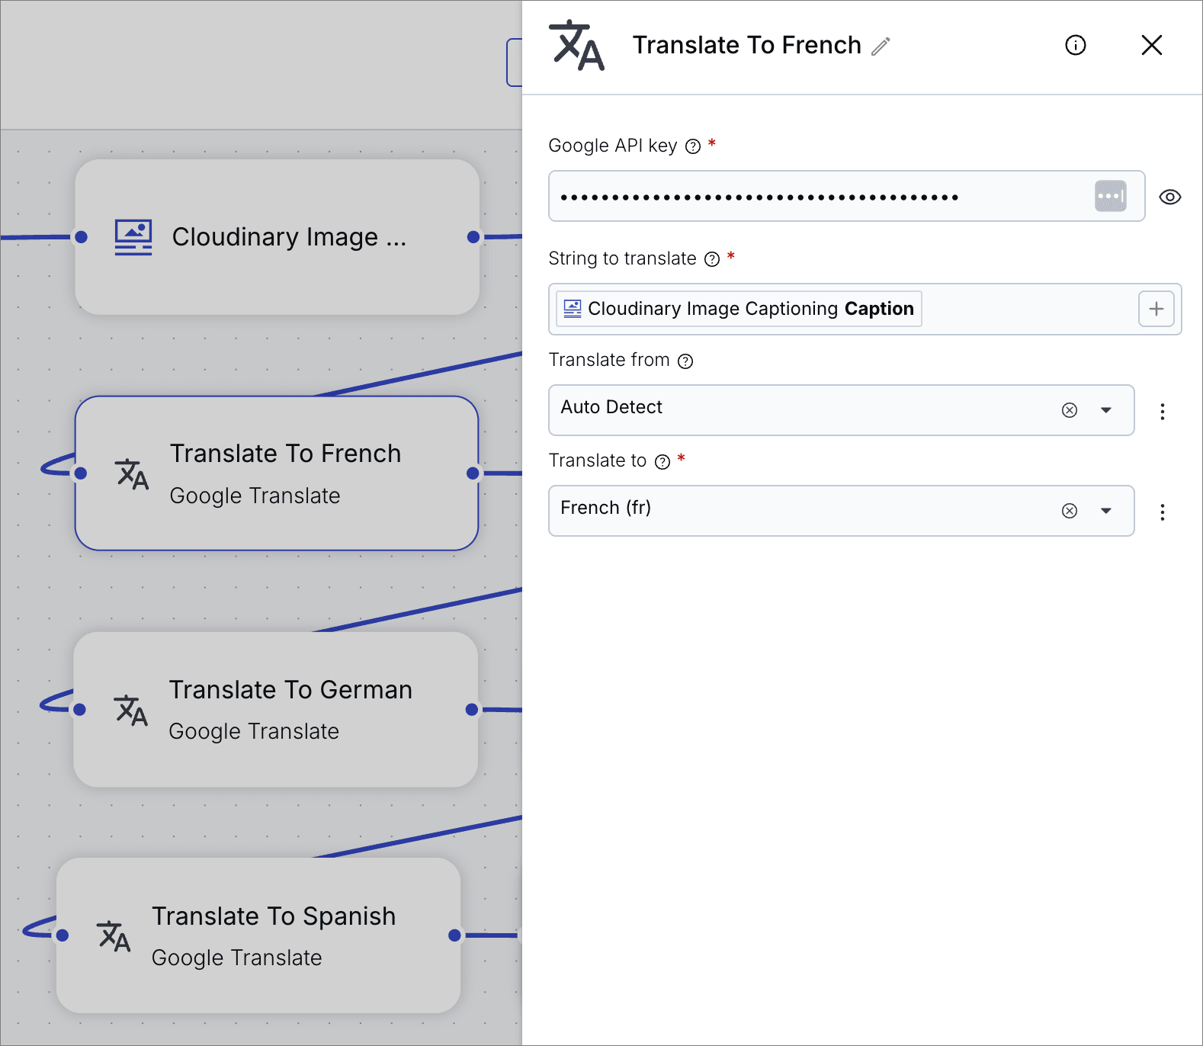The width and height of the screenshot is (1203, 1046).
Task: Toggle API key visibility with the eye icon
Action: coord(1169,197)
